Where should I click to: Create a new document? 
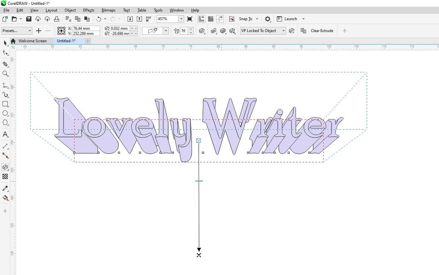(5, 19)
